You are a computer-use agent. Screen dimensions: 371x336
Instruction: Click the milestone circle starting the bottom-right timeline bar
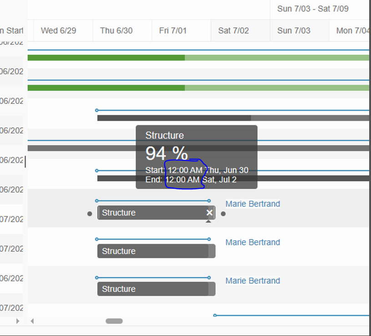tap(214, 315)
